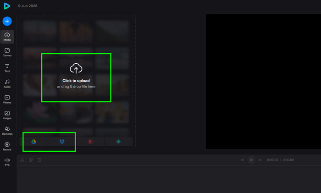Click the scissors split tool in timeline
Image resolution: width=321 pixels, height=193 pixels.
click(x=22, y=160)
